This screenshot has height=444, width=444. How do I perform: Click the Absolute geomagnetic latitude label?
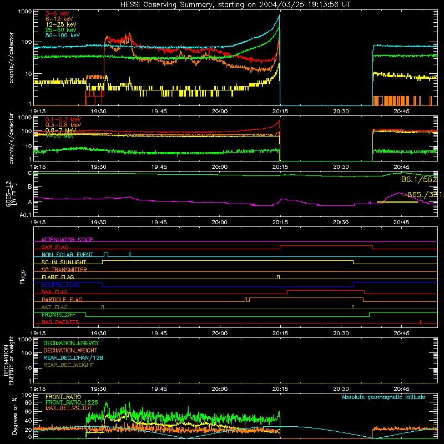[x=384, y=397]
